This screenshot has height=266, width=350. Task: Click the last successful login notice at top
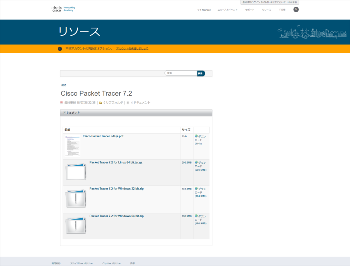click(270, 2)
